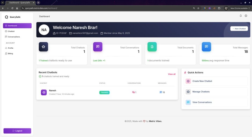Open Conversations in the sidebar
The width and height of the screenshot is (252, 137).
click(17, 37)
